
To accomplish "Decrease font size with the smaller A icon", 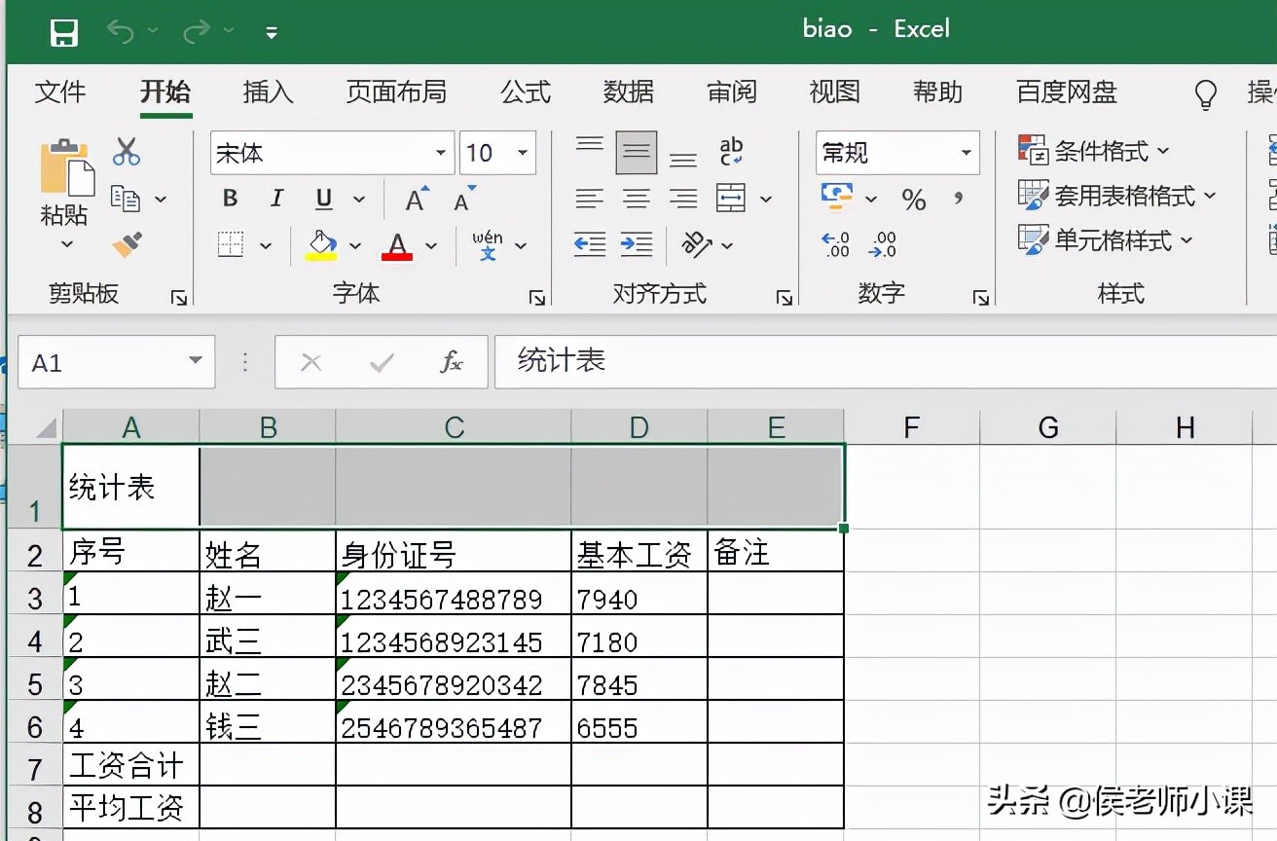I will tap(464, 199).
